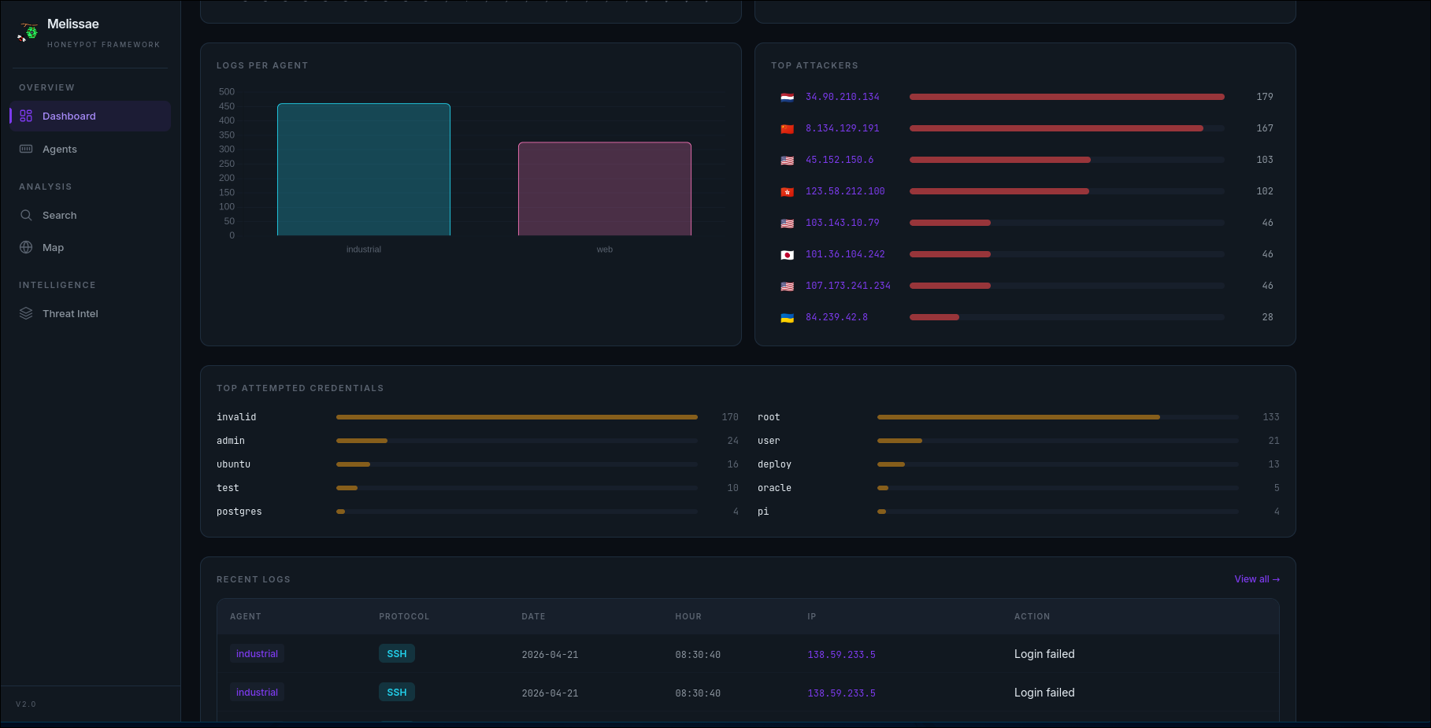Screen dimensions: 1431x728
Task: Click the HOUR column header
Action: (x=688, y=617)
